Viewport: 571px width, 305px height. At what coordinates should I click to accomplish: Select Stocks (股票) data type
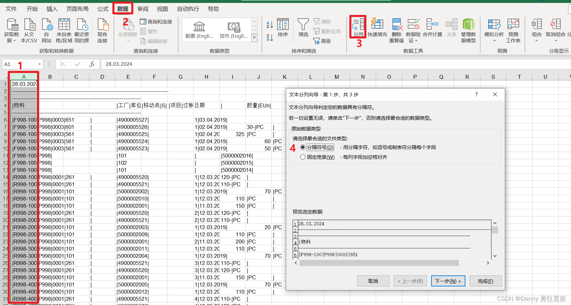click(x=199, y=30)
